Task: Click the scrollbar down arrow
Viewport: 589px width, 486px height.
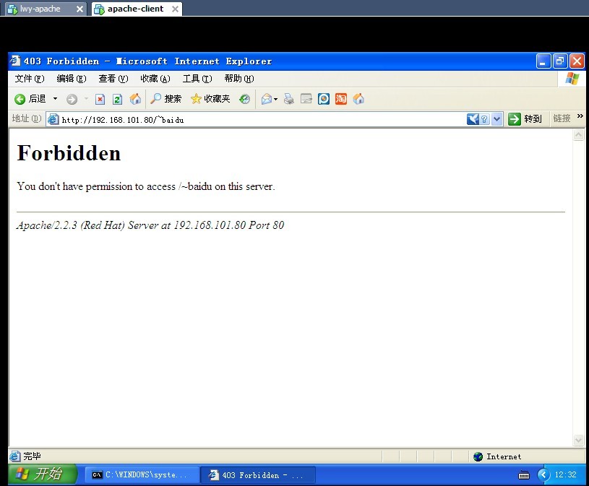Action: click(x=578, y=440)
